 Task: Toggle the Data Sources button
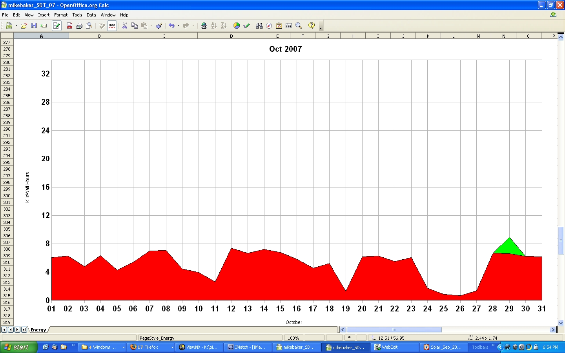[289, 25]
